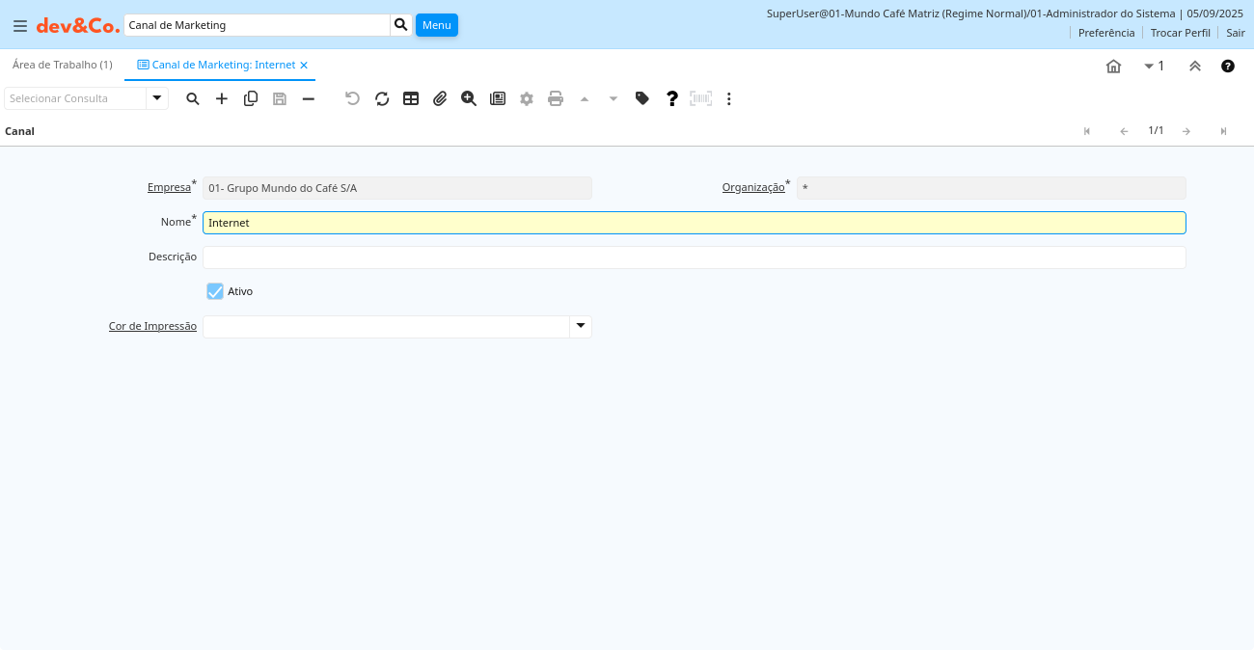1254x650 pixels.
Task: Click the Sair logout link
Action: click(x=1235, y=33)
